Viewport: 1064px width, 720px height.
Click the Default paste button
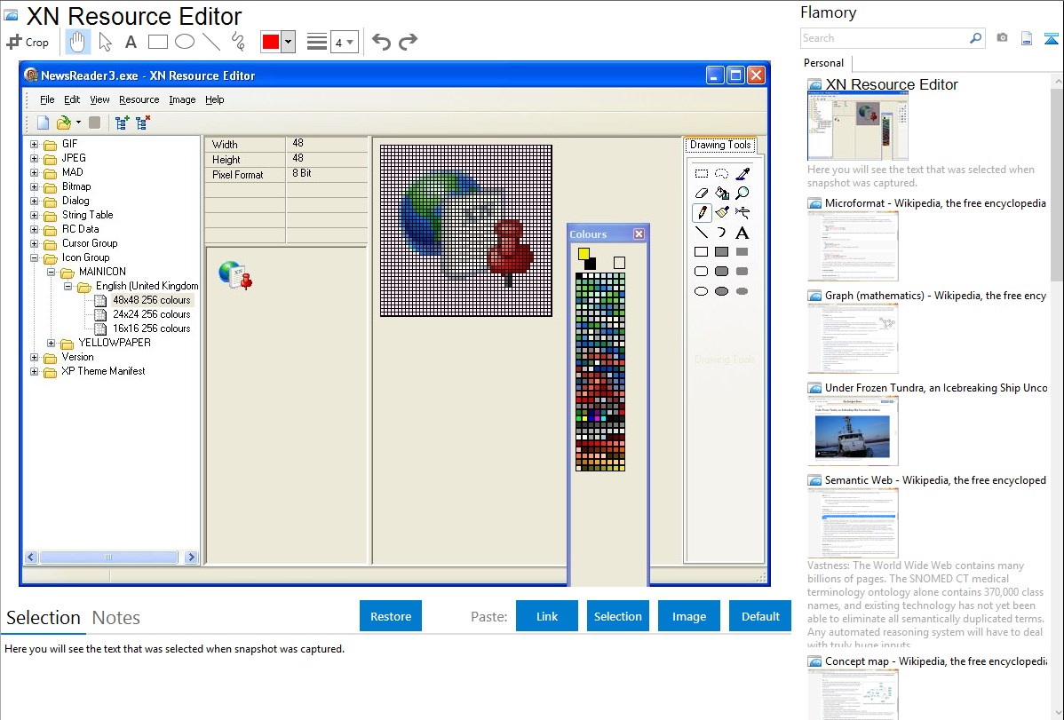coord(760,616)
